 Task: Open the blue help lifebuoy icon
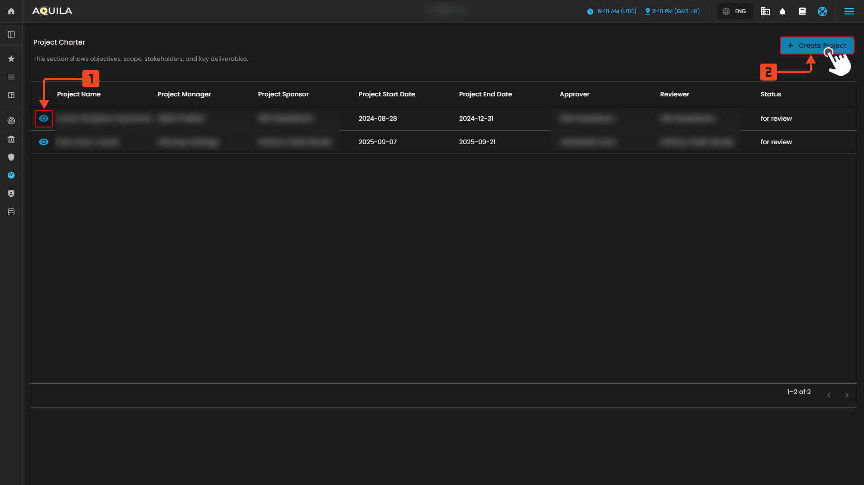pyautogui.click(x=822, y=12)
